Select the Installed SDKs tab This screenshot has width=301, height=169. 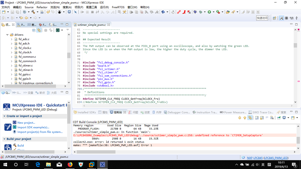(85, 112)
